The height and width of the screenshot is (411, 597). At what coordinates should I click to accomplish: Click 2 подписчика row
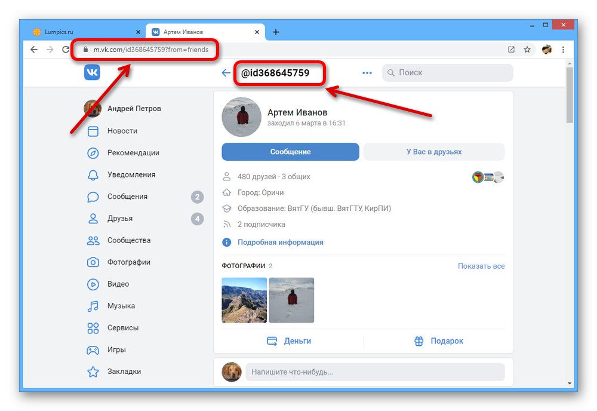[x=261, y=225]
